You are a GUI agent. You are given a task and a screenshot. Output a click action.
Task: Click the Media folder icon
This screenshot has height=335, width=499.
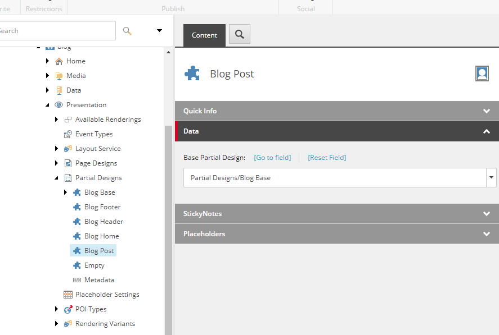[x=59, y=76]
